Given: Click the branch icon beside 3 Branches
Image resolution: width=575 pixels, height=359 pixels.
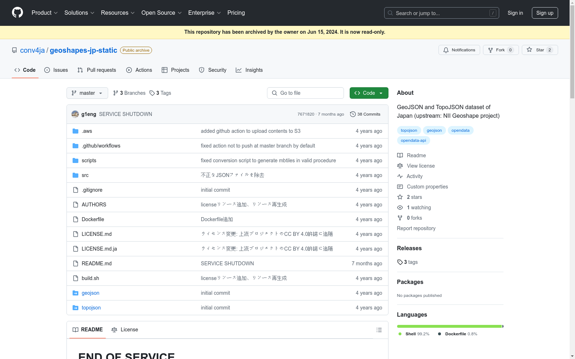Looking at the screenshot, I should click(x=116, y=93).
